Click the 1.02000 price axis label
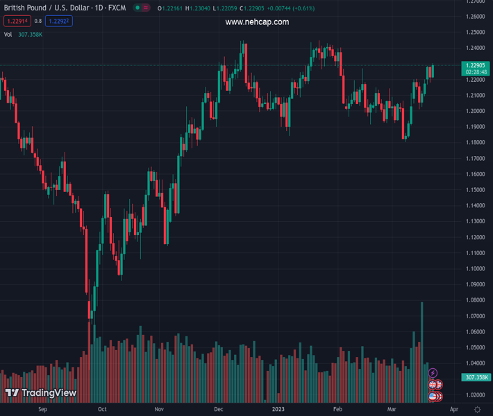 (476, 395)
